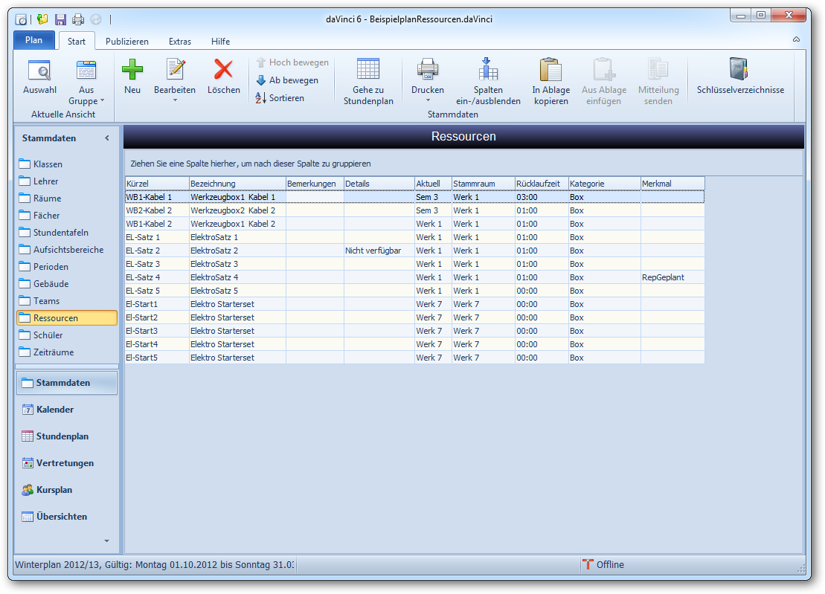The width and height of the screenshot is (825, 594).
Task: Click the red Löschen X icon
Action: click(x=223, y=70)
